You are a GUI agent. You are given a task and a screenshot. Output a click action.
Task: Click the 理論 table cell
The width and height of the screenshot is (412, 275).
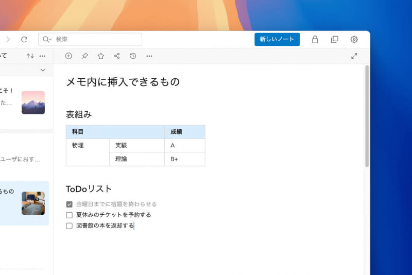pos(136,159)
